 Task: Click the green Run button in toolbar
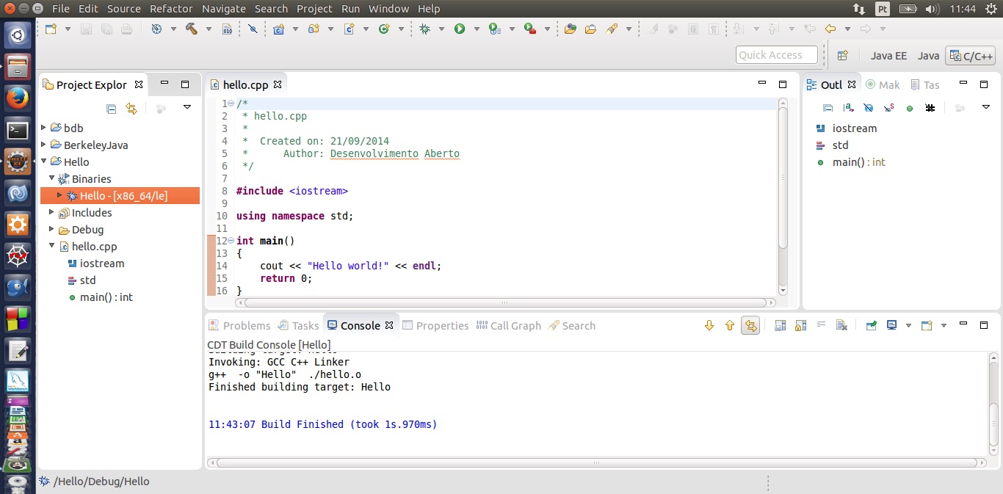tap(460, 29)
